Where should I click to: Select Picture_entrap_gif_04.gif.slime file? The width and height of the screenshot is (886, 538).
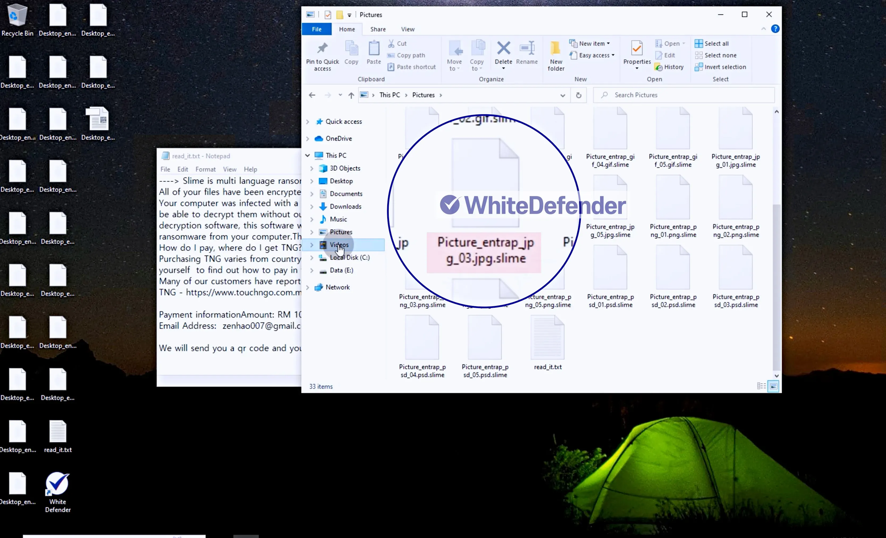coord(610,137)
